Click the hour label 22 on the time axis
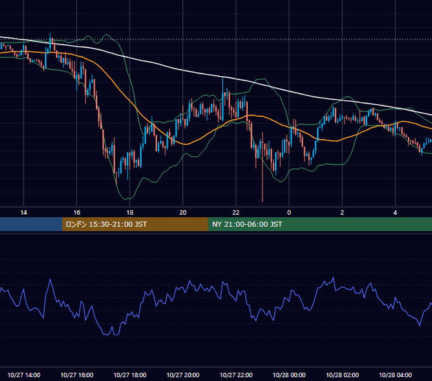432x381 pixels. tap(236, 213)
